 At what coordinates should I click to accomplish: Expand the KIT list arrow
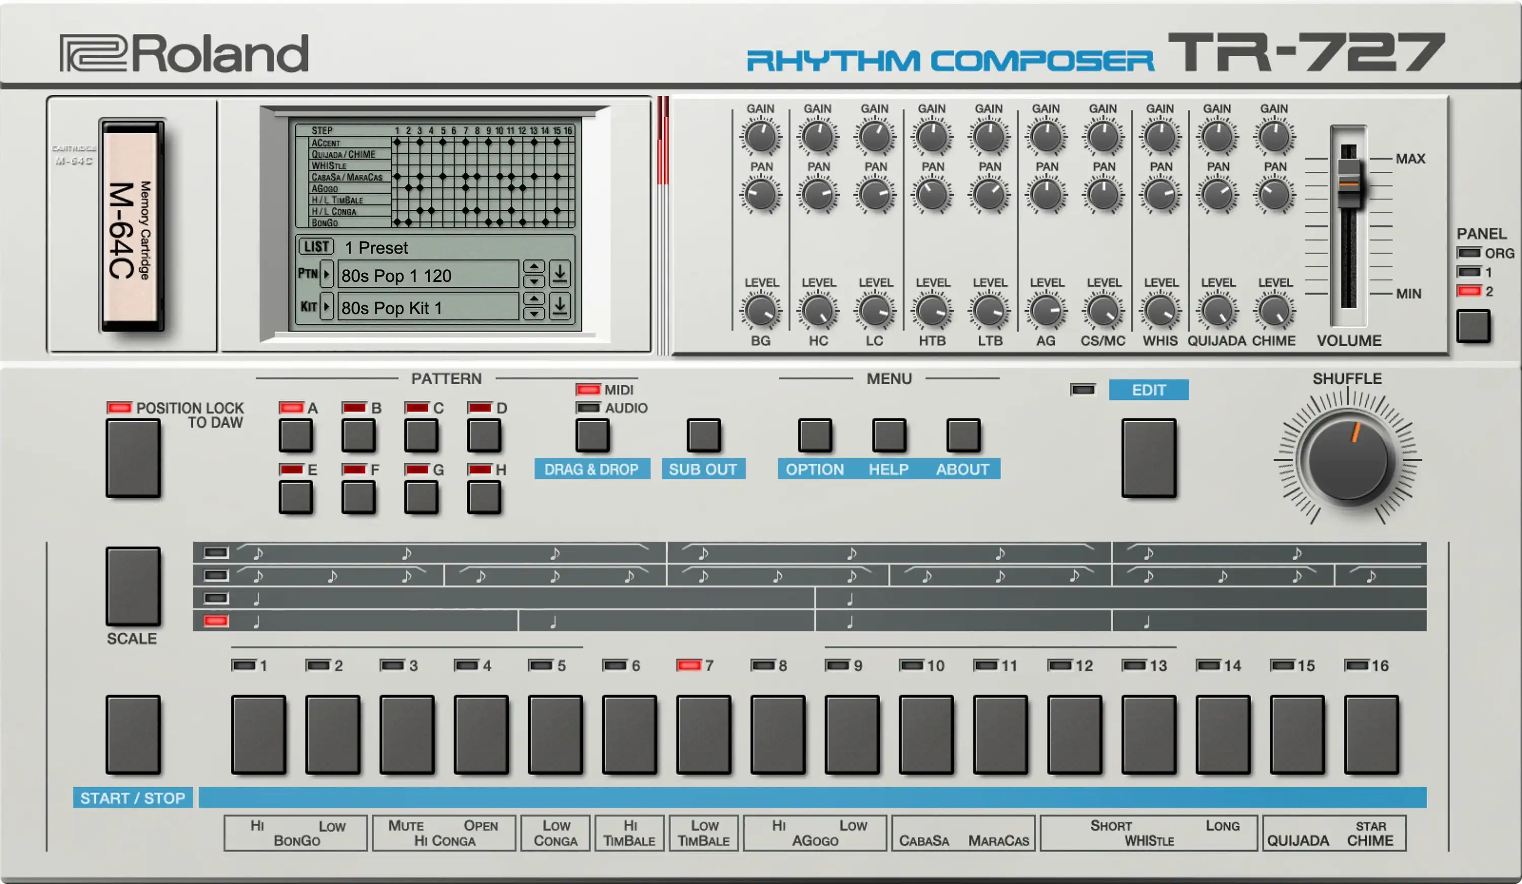(x=326, y=307)
